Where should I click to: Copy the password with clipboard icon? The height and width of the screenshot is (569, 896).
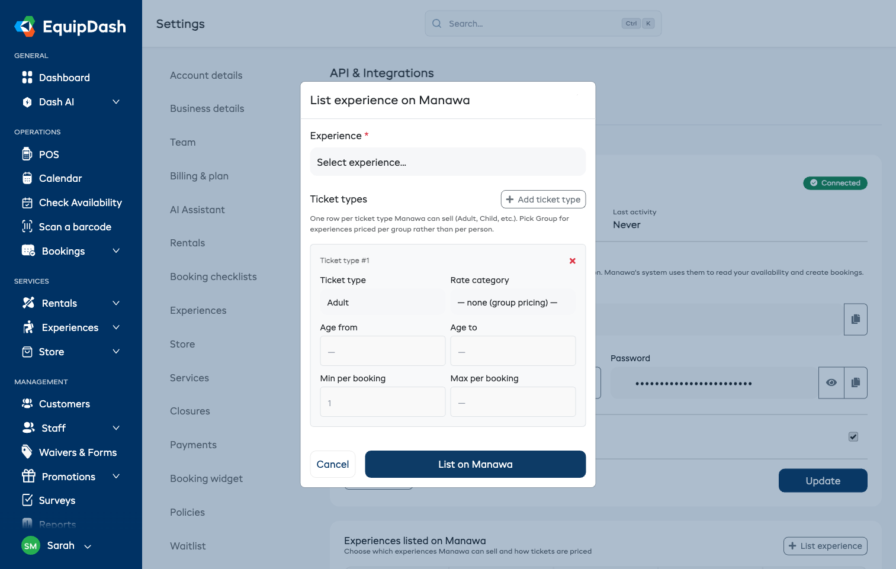click(x=855, y=382)
